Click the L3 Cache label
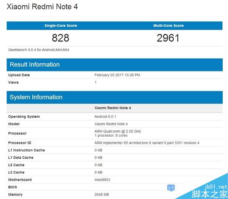Screen dimensions: 228x199 pos(16,172)
